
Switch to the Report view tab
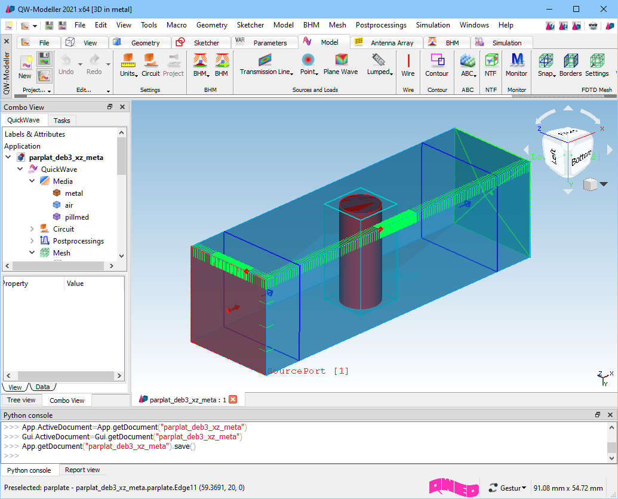tap(82, 470)
